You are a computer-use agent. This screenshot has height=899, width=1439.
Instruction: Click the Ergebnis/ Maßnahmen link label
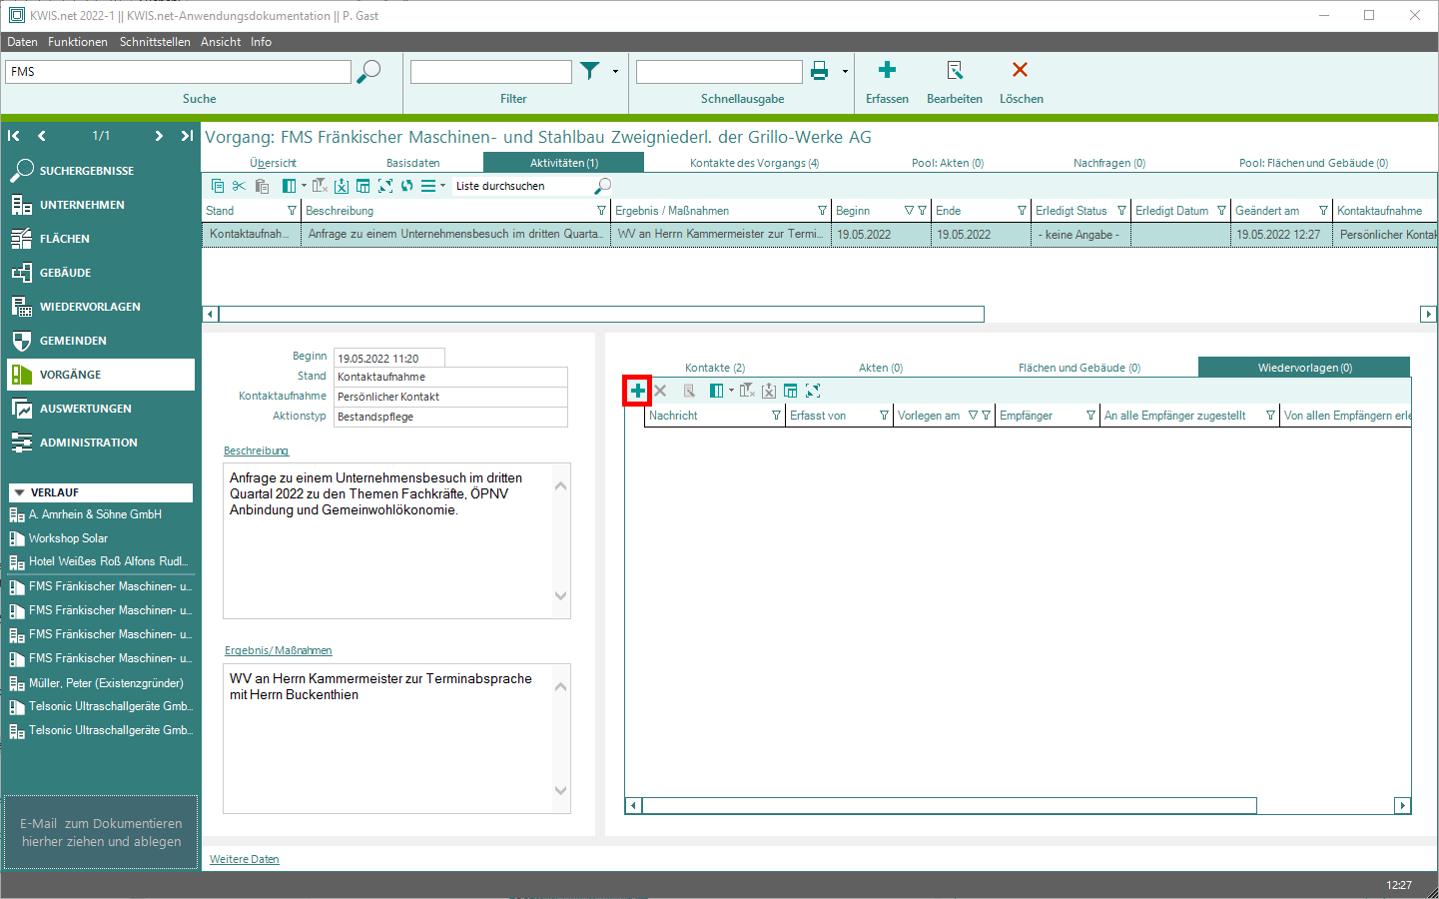(x=279, y=650)
